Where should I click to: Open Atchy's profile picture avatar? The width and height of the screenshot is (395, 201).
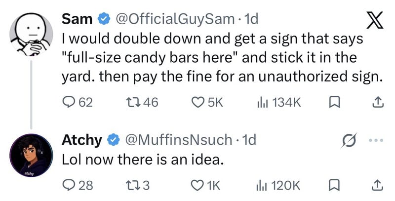point(31,155)
